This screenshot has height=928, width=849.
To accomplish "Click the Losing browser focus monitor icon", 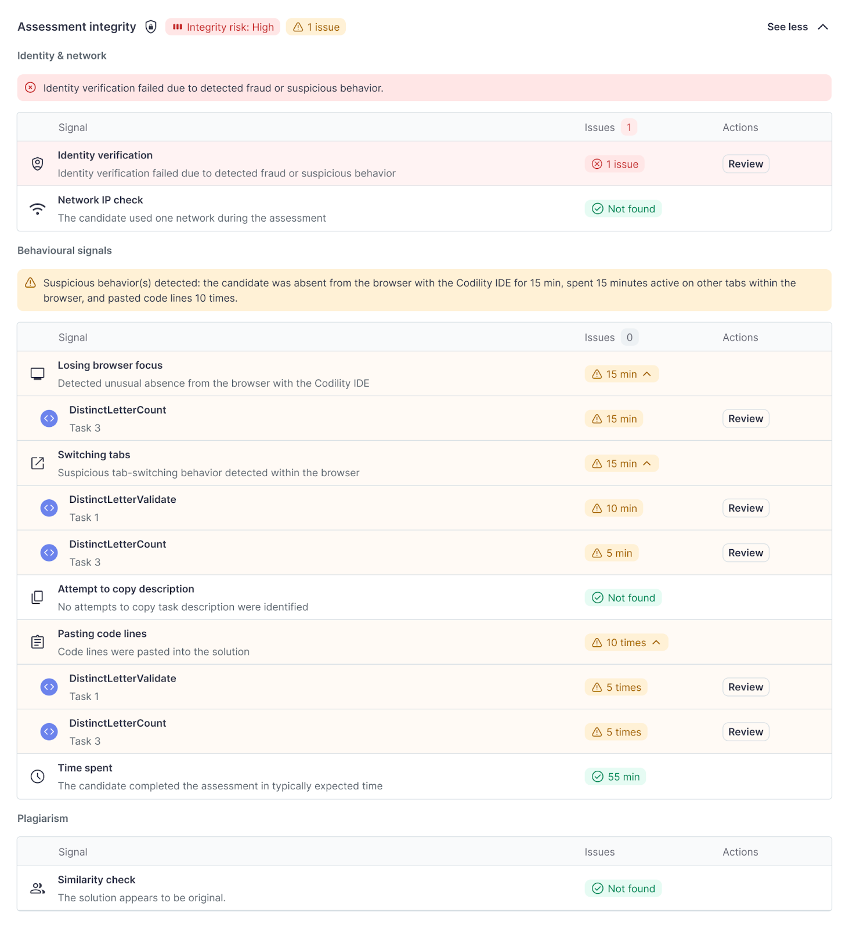I will point(37,374).
